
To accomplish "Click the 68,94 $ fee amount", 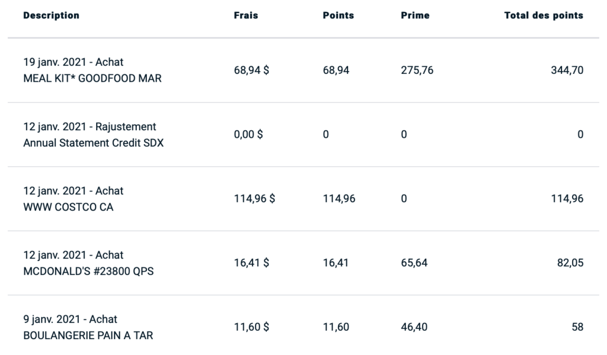I will (252, 70).
